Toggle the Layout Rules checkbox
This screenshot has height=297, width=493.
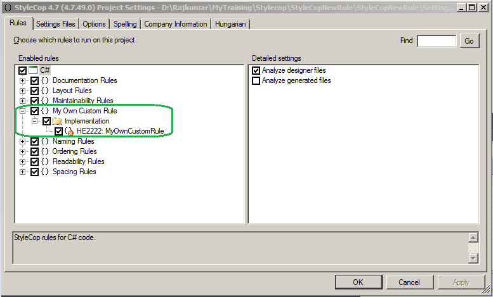coord(35,91)
